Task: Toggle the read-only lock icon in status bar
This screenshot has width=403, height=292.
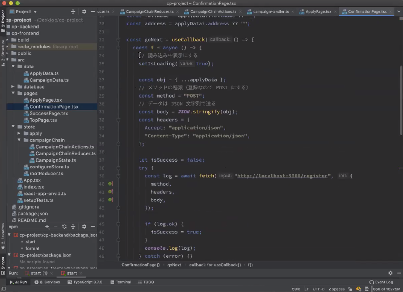Action: tap(350, 289)
